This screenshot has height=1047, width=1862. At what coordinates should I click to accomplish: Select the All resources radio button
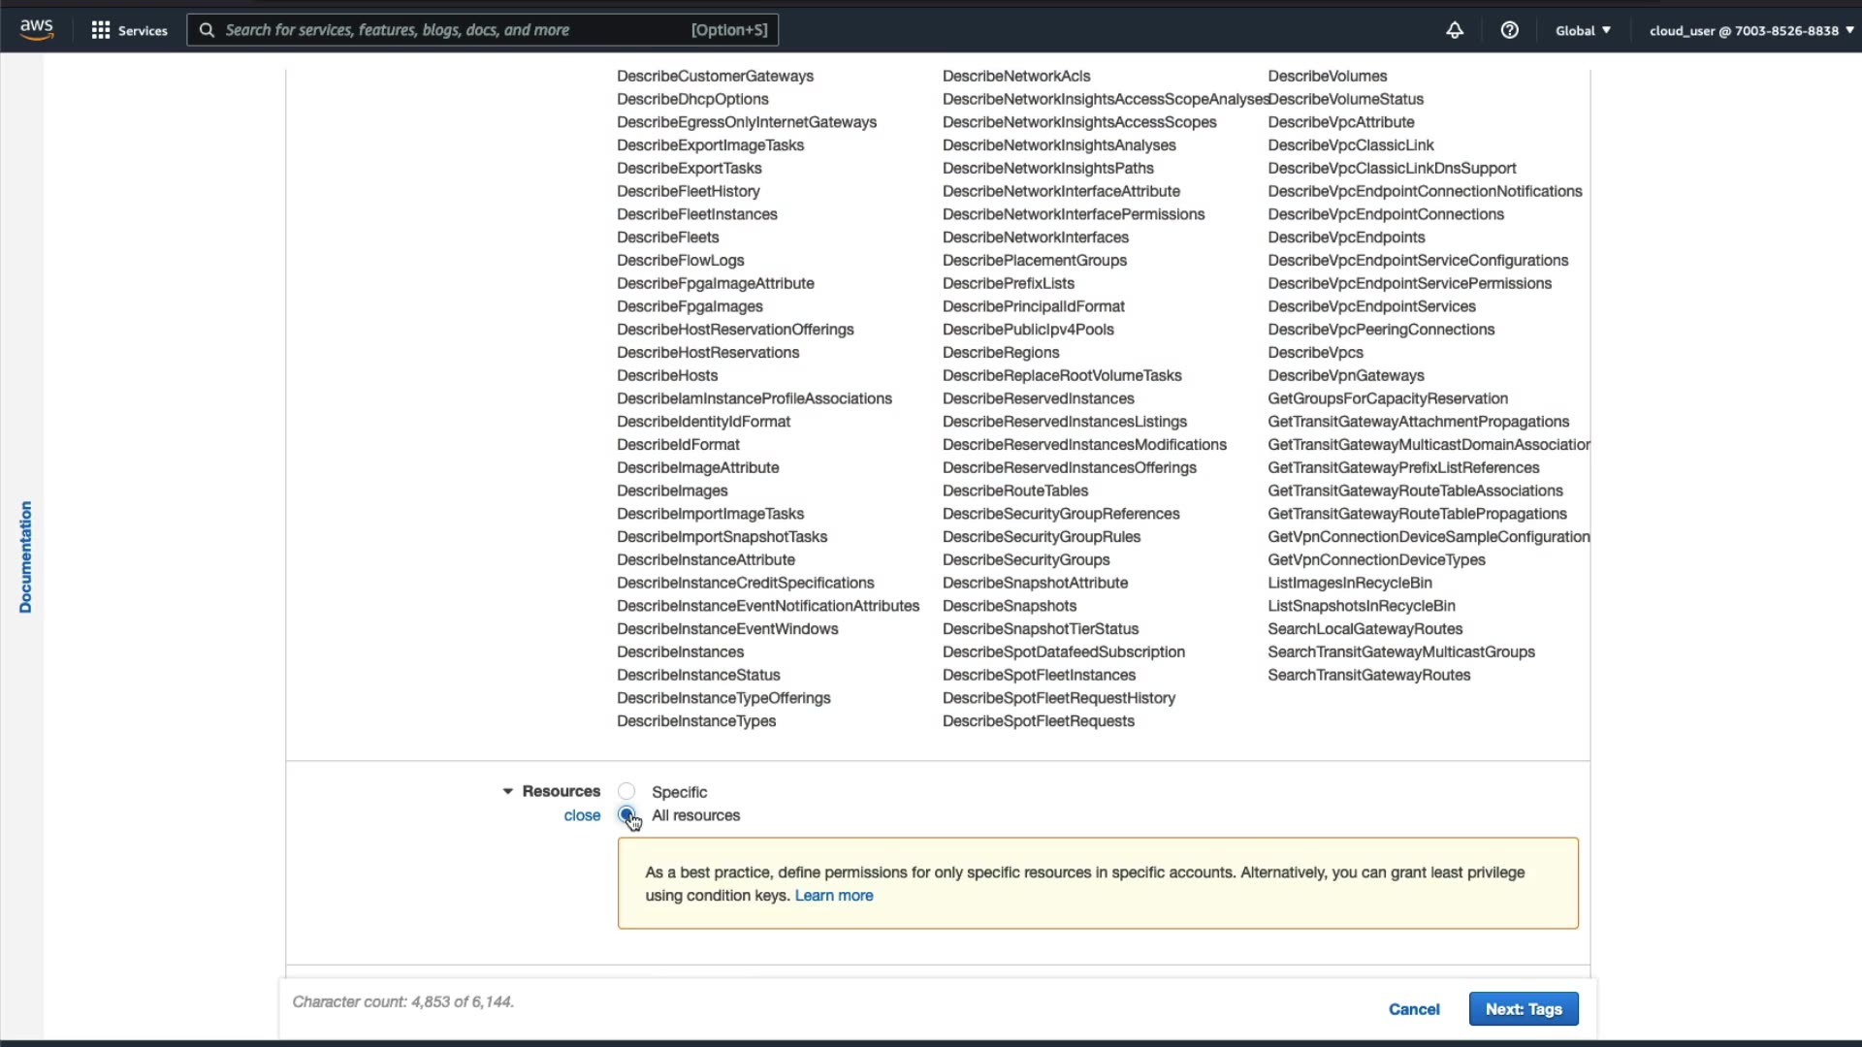626,815
